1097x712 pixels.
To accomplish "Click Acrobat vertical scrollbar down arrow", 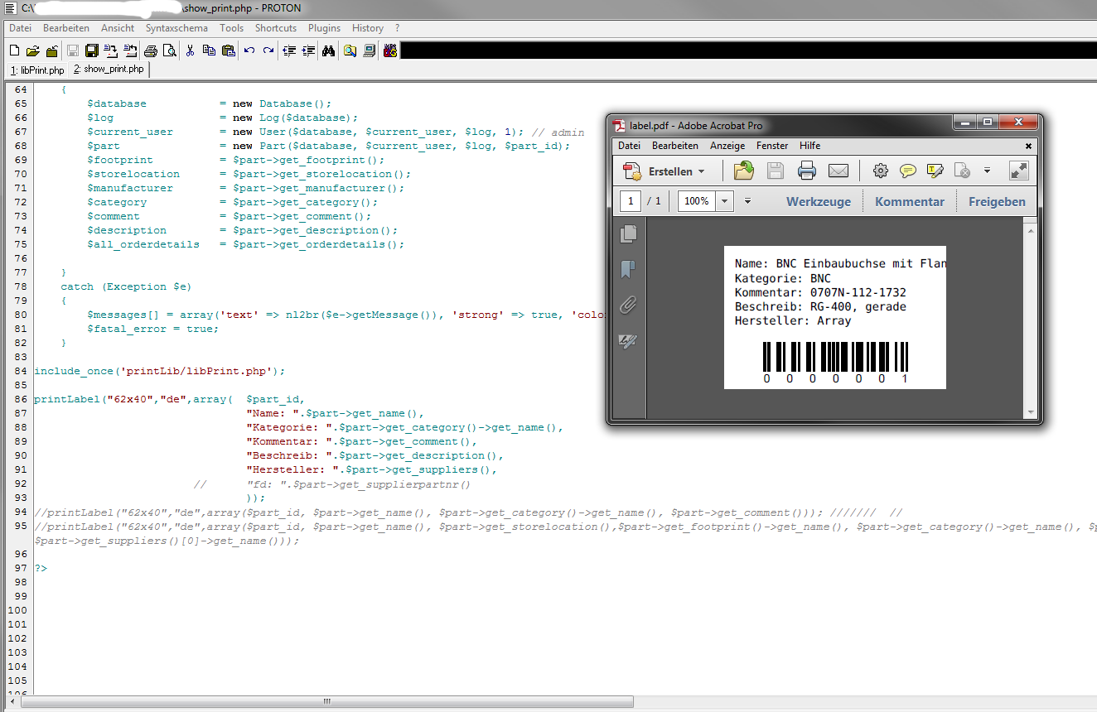I will [x=1030, y=411].
